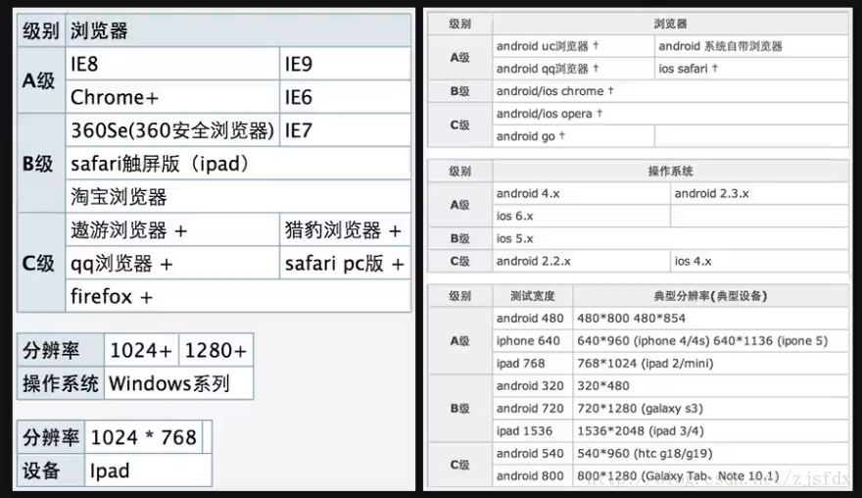Select the 720*1280 (galaxy s3) cell
The height and width of the screenshot is (498, 862).
(710, 409)
